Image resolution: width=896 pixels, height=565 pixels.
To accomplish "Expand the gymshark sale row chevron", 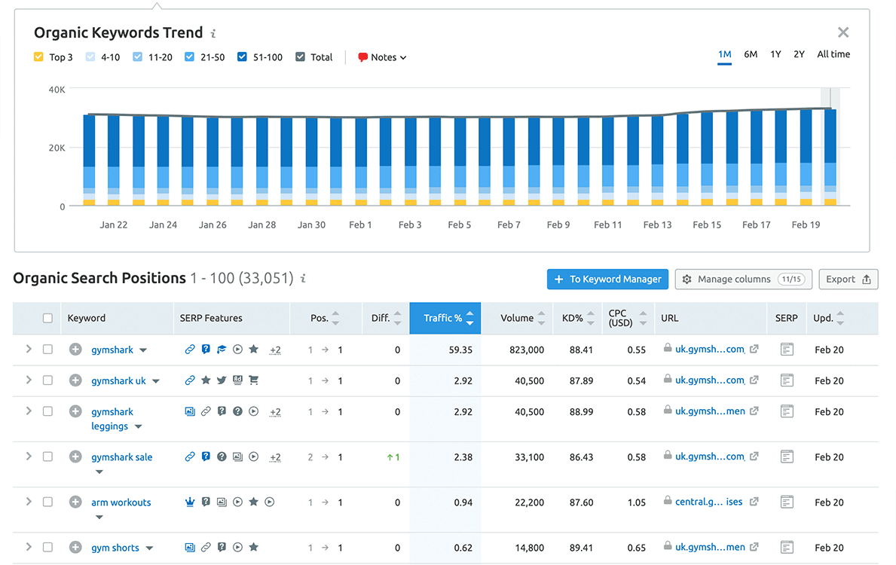I will (29, 456).
